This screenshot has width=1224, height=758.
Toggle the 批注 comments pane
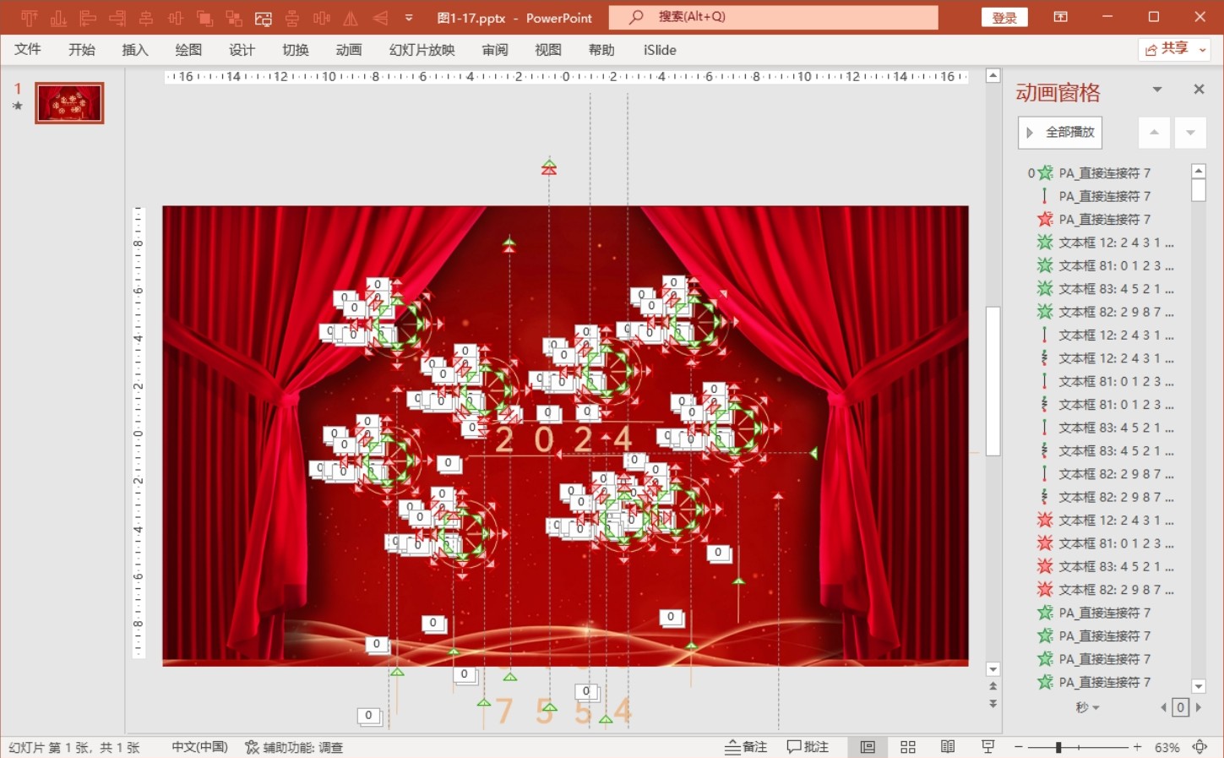tap(808, 747)
